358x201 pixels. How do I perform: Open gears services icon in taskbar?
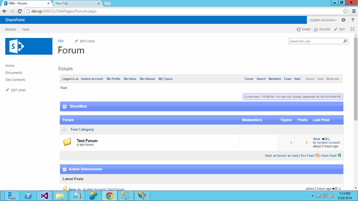click(93, 196)
